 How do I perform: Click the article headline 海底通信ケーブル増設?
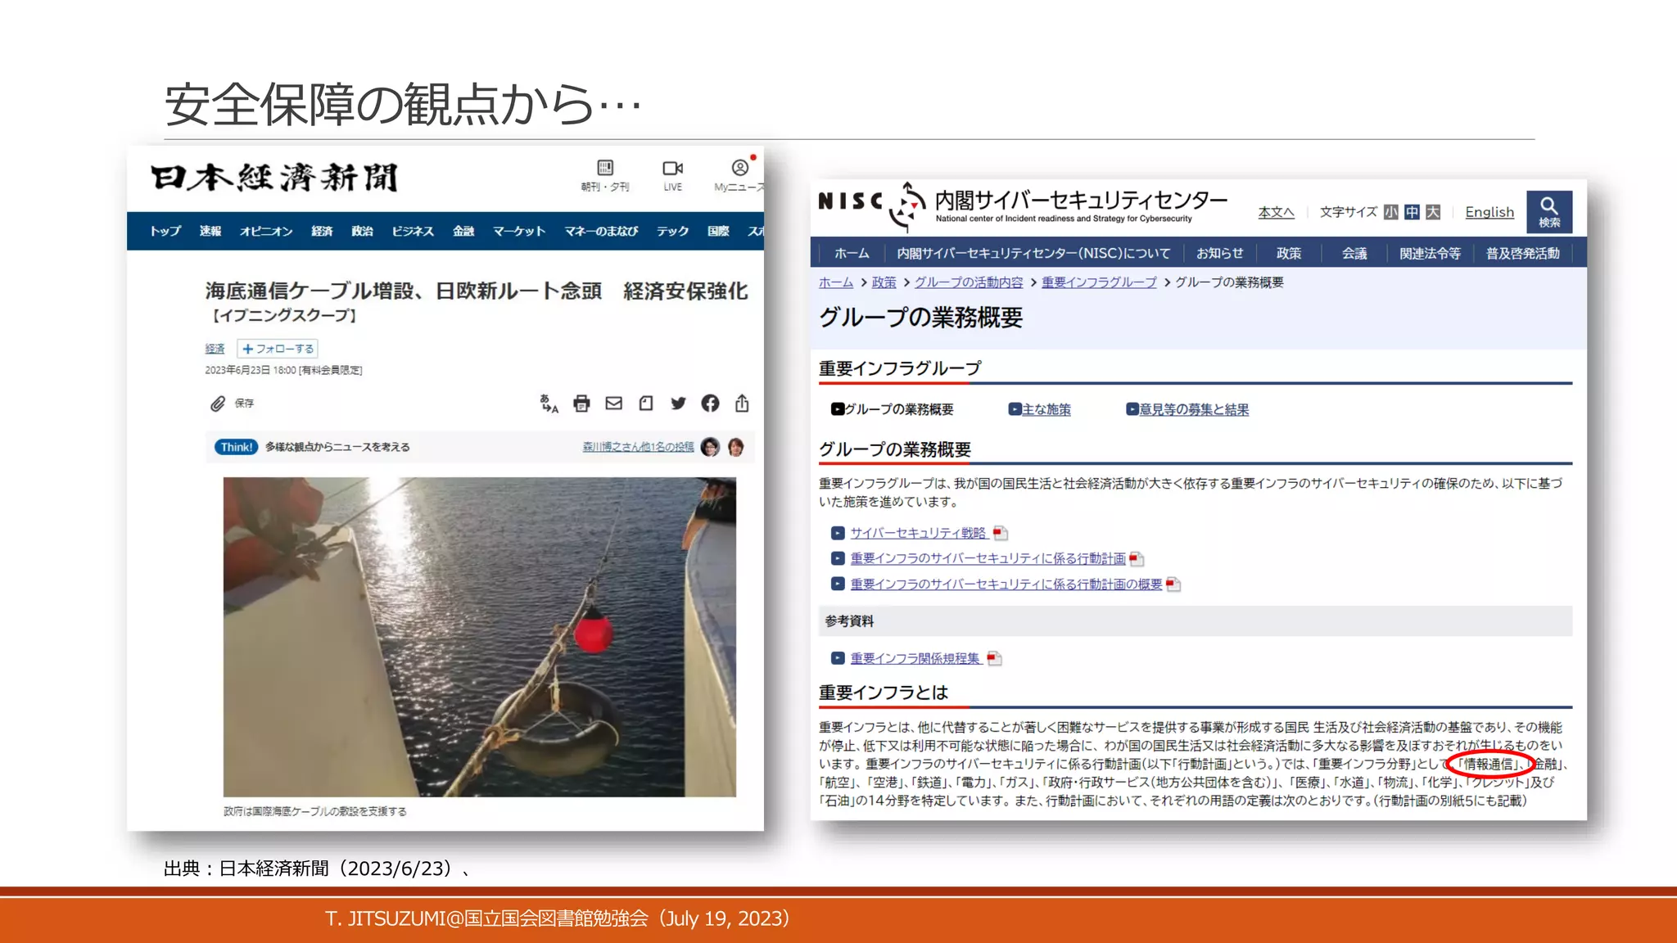[477, 291]
